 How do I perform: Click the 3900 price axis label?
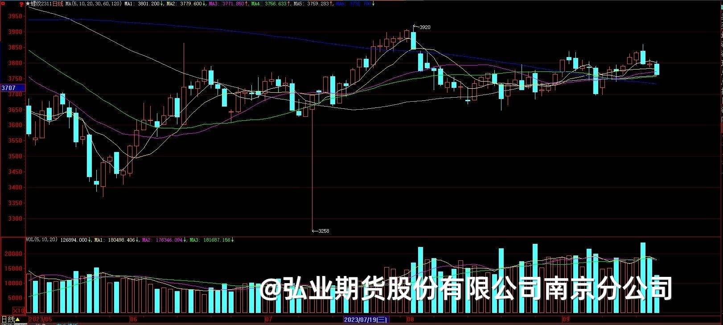click(x=15, y=32)
